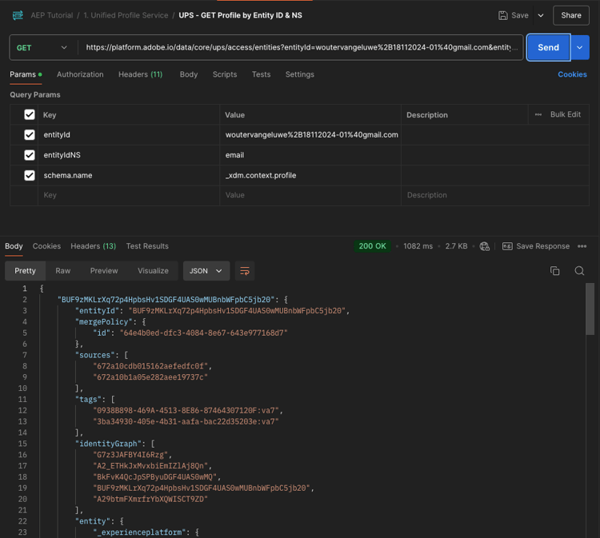Open the response Headers (13) tab
The height and width of the screenshot is (538, 600).
pos(94,246)
